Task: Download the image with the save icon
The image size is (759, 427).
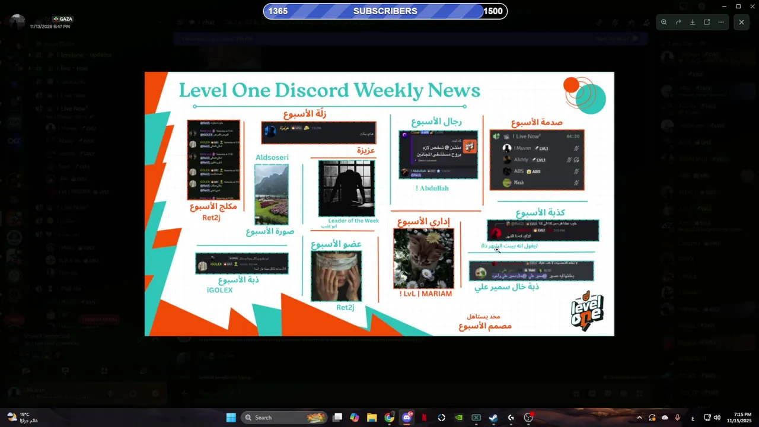Action: (693, 22)
